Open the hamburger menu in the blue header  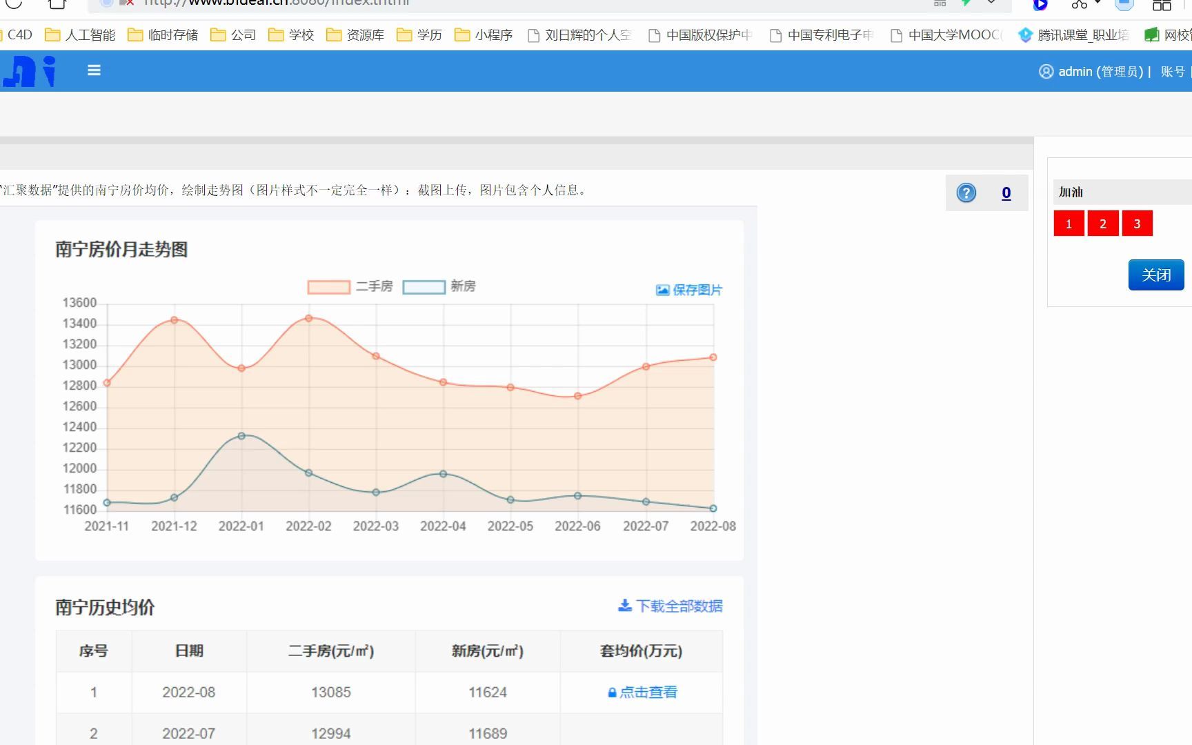pos(94,70)
